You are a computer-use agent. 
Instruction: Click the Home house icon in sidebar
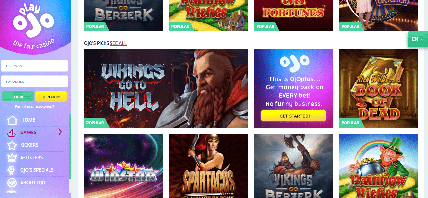click(x=12, y=120)
